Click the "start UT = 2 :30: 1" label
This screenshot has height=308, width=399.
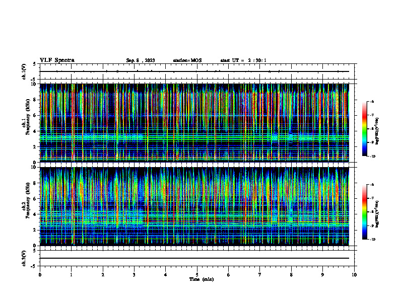pos(243,60)
